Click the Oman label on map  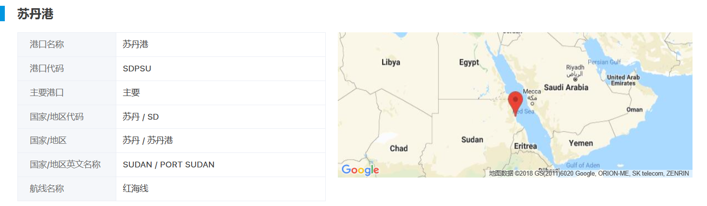coord(634,110)
